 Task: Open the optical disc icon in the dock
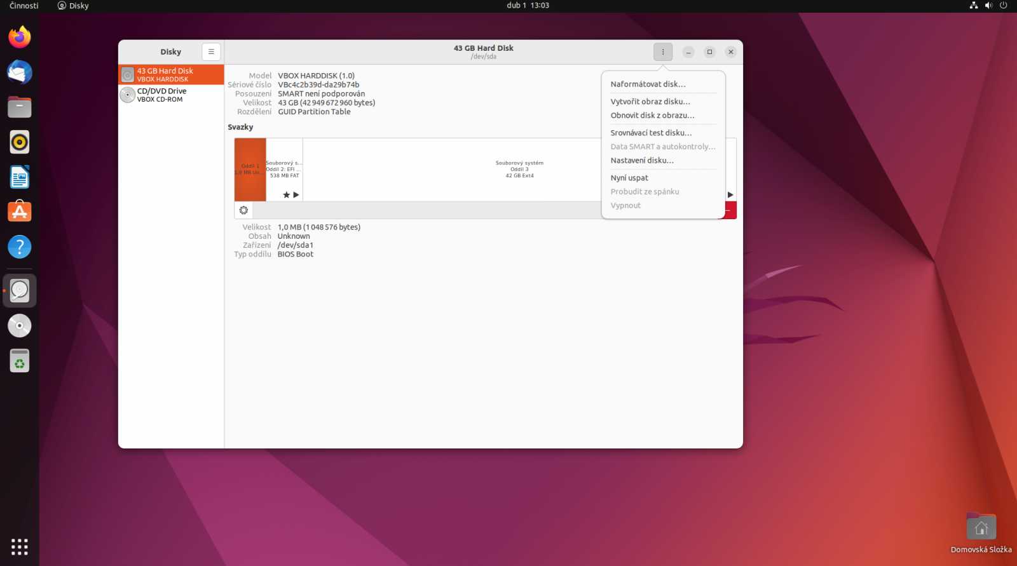20,326
